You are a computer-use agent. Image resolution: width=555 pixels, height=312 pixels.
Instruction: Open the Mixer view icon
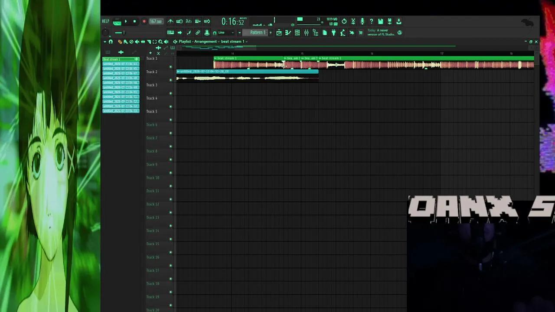(306, 32)
